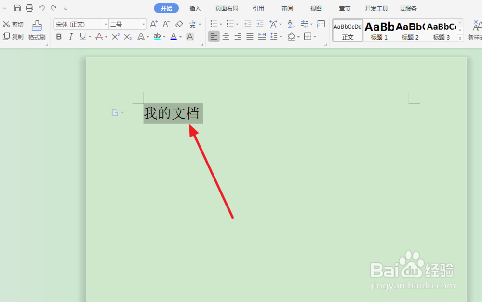Activate the 格式刷 format painter
This screenshot has height=302, width=482.
coord(37,30)
